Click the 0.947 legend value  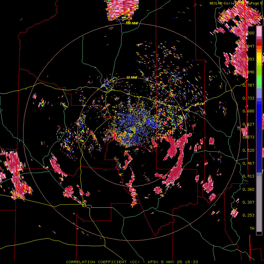248,46
